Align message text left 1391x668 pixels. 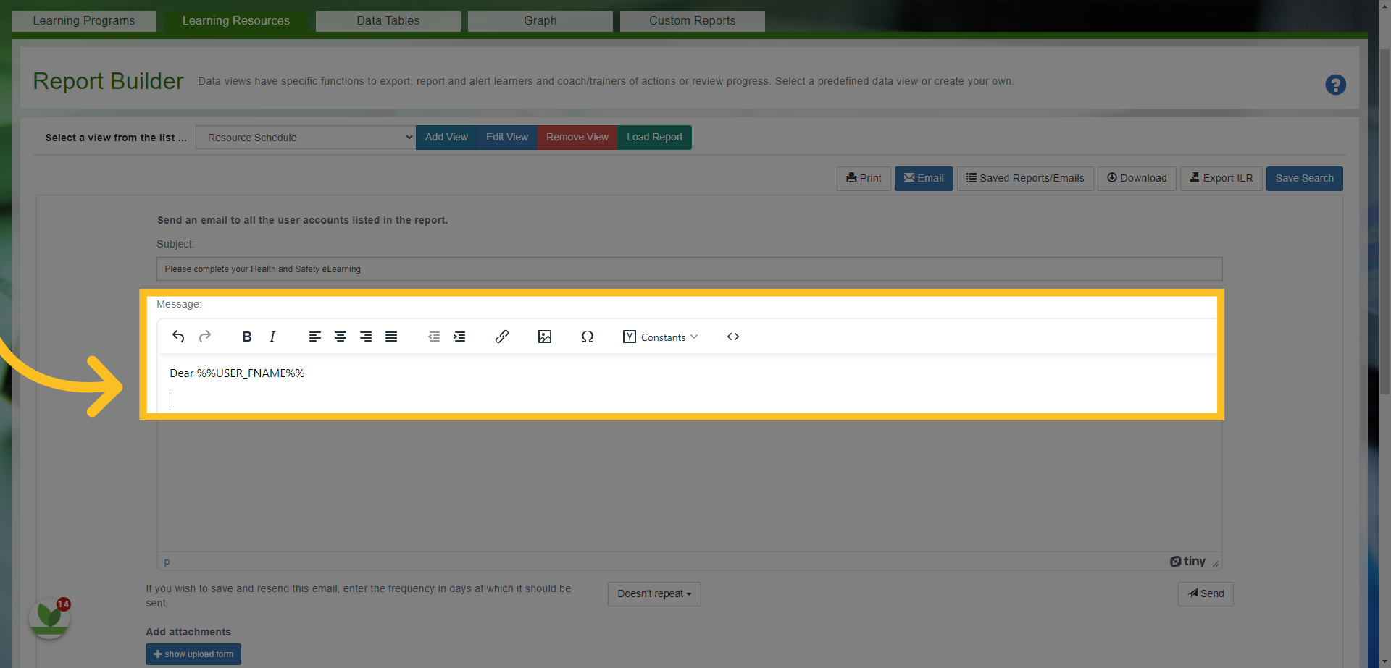coord(314,337)
